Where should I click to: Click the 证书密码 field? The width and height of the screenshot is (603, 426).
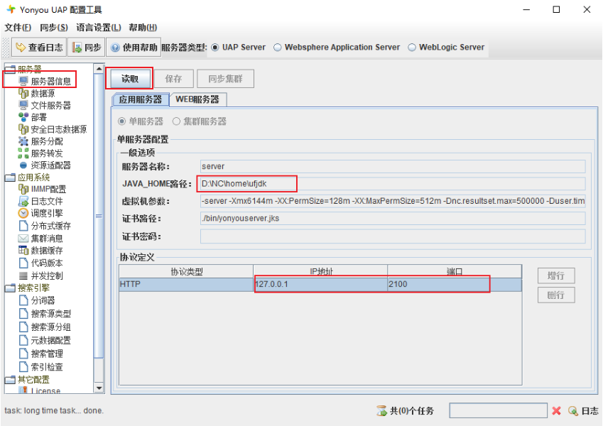(393, 236)
